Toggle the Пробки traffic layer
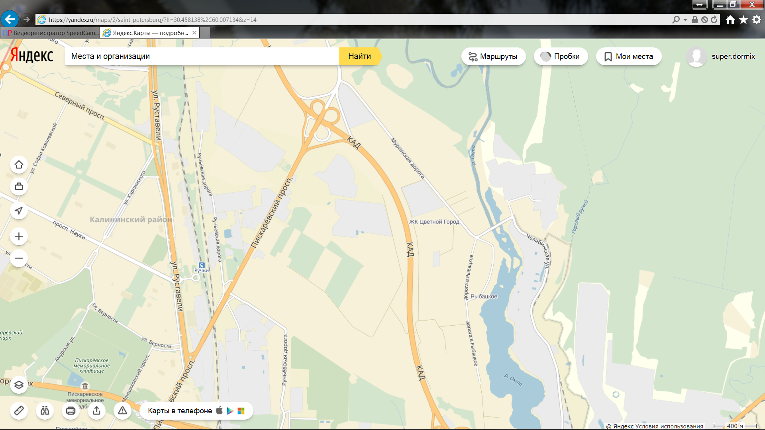Viewport: 765px width, 430px height. [560, 57]
